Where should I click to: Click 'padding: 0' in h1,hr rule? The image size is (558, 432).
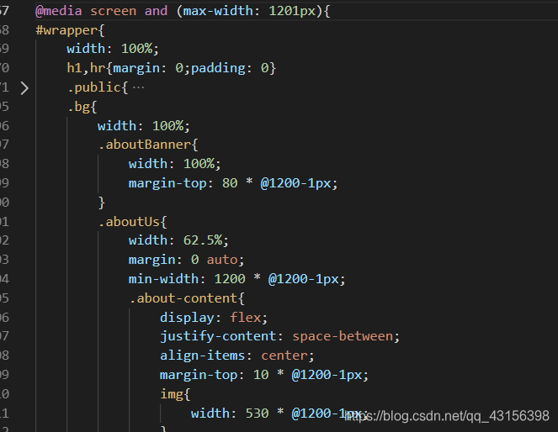pyautogui.click(x=230, y=68)
